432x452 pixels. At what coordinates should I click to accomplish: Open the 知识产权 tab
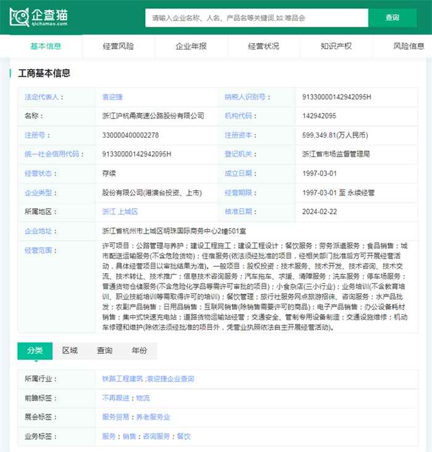pyautogui.click(x=336, y=46)
